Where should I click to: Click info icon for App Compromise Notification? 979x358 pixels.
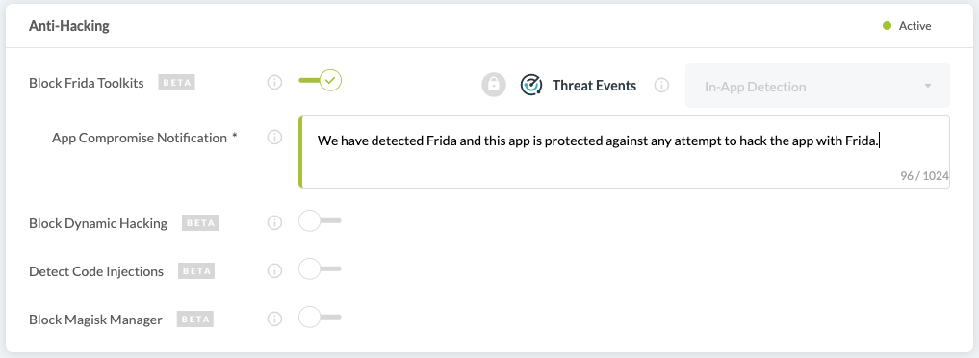(274, 138)
